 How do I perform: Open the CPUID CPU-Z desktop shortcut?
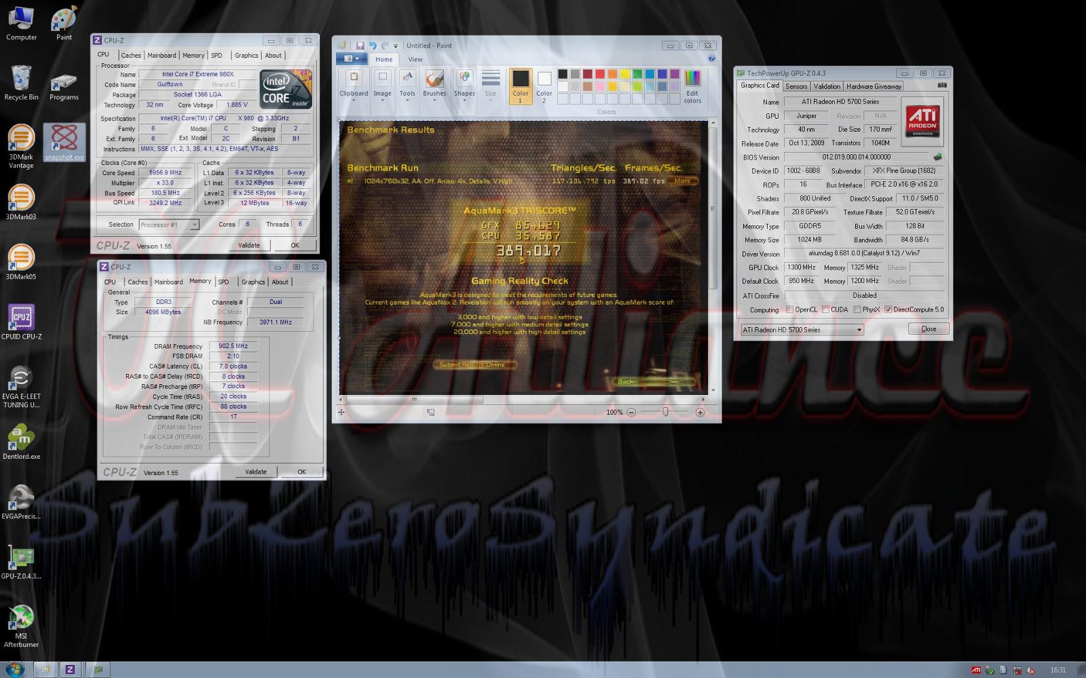[x=21, y=321]
